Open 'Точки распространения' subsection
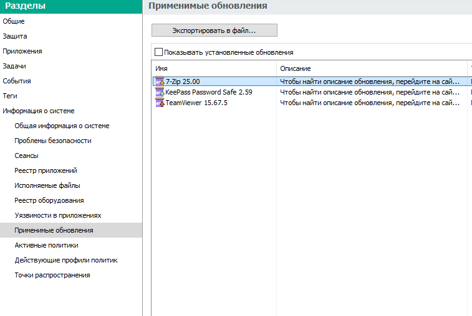 point(52,275)
